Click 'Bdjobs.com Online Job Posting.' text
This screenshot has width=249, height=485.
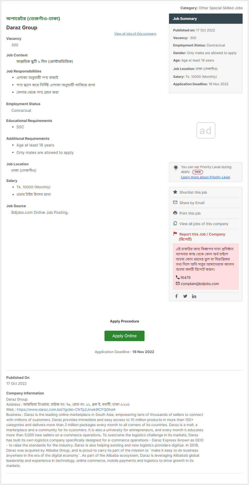tap(40, 213)
